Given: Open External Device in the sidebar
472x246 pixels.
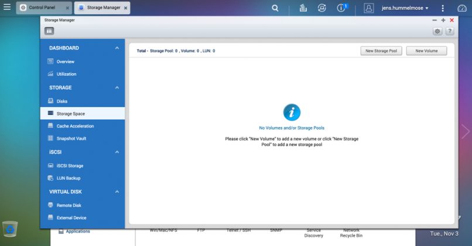Looking at the screenshot, I should 83,218.
